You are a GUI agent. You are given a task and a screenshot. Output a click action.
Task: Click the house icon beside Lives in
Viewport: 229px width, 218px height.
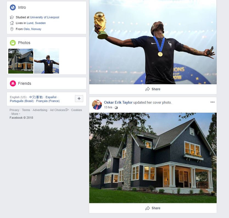pos(12,23)
